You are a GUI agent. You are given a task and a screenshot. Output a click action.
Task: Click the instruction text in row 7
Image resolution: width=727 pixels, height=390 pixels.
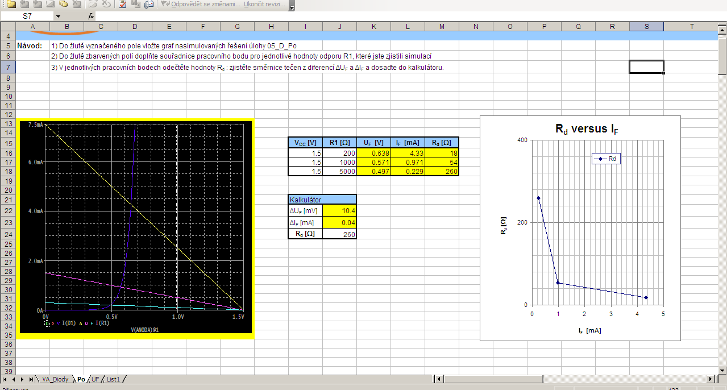pyautogui.click(x=247, y=67)
